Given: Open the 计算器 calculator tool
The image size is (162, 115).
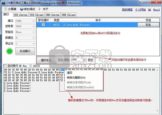Looking at the screenshot, I should pos(10,9).
